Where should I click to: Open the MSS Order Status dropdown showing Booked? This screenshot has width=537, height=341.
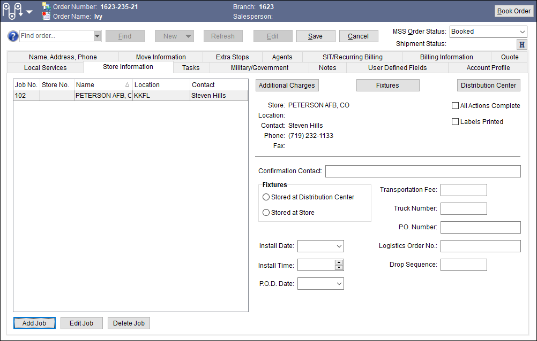523,32
